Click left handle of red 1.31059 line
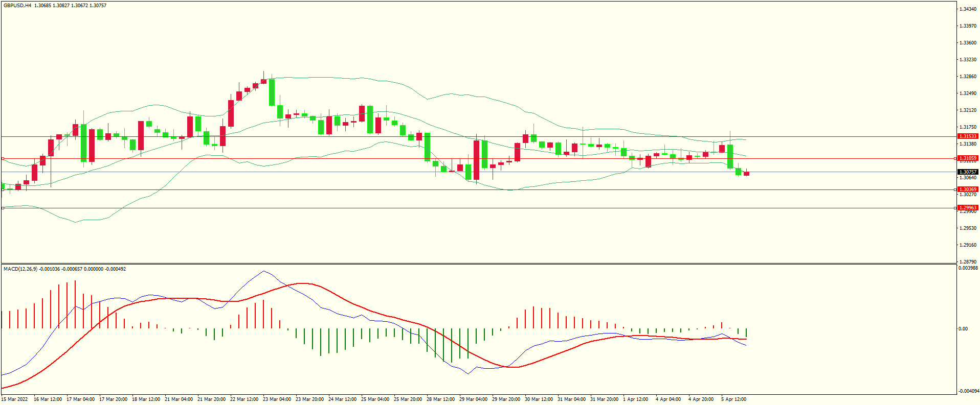980x405 pixels. [x=3, y=159]
